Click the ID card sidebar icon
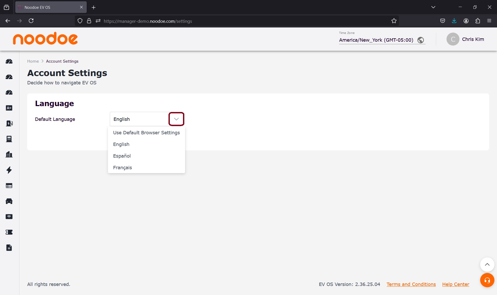Image resolution: width=497 pixels, height=295 pixels. click(9, 108)
